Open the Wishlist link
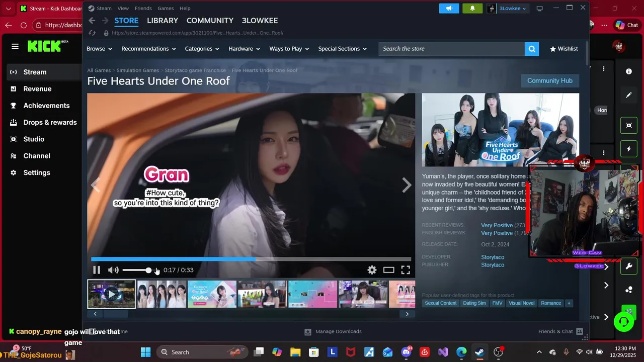Screen dimensions: 644x362 (564, 49)
